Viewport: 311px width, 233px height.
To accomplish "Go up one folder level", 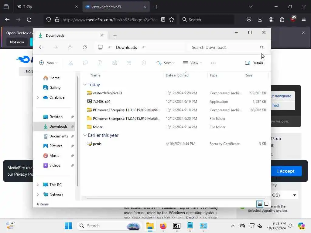I will [x=70, y=47].
